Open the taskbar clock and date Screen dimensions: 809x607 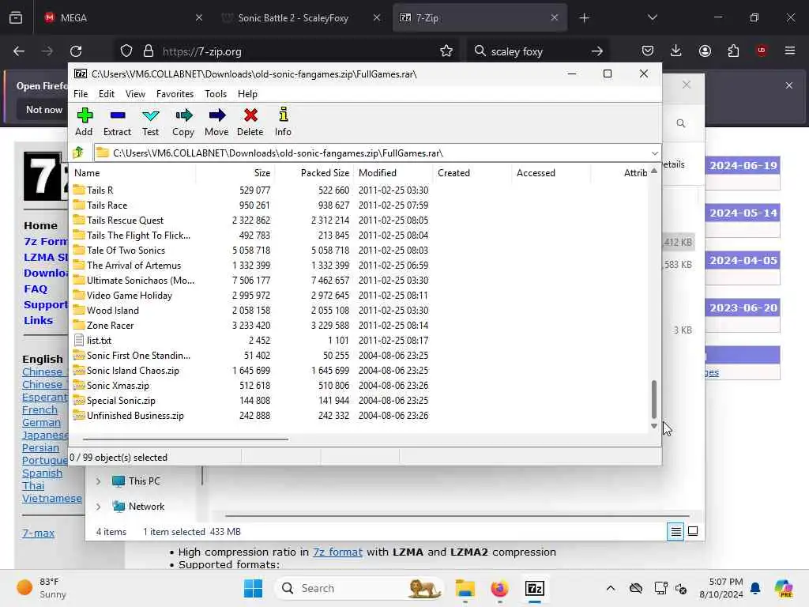pyautogui.click(x=721, y=588)
